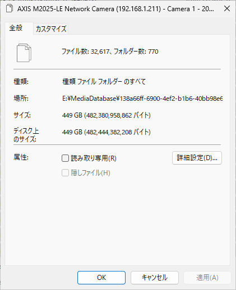The height and width of the screenshot is (290, 236).
Task: Click the ディスク上のサイズ: label
Action: click(x=26, y=135)
